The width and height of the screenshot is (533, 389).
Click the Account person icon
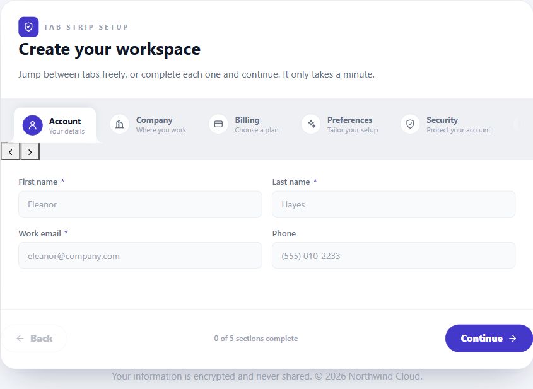tap(33, 125)
